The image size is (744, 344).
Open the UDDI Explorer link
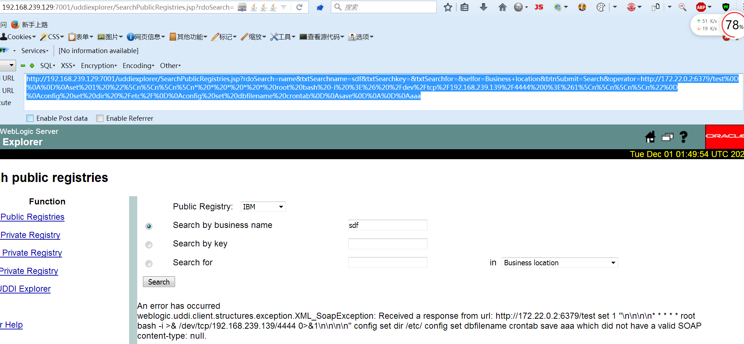[25, 288]
